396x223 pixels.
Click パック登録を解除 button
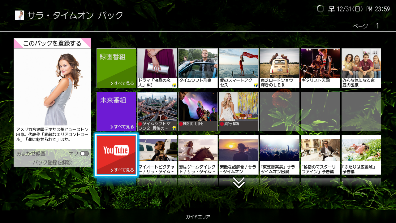tap(52, 162)
